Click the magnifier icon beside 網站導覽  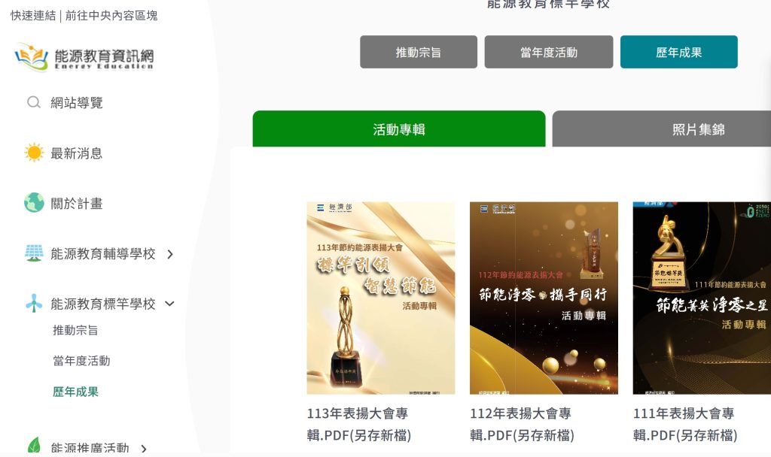click(x=33, y=102)
